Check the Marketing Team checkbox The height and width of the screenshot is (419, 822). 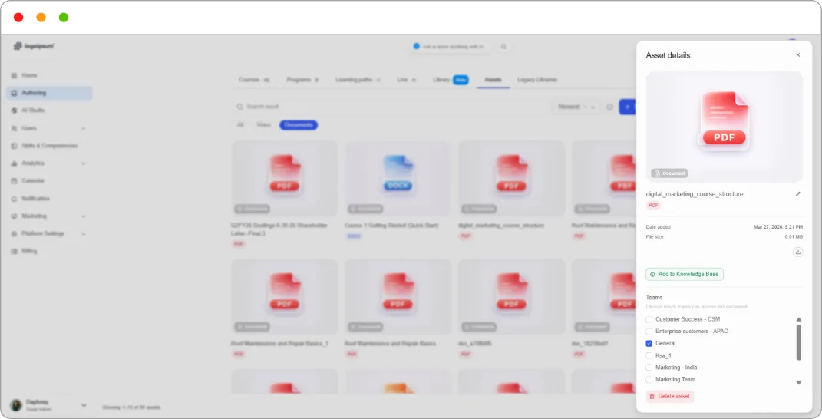click(x=649, y=380)
